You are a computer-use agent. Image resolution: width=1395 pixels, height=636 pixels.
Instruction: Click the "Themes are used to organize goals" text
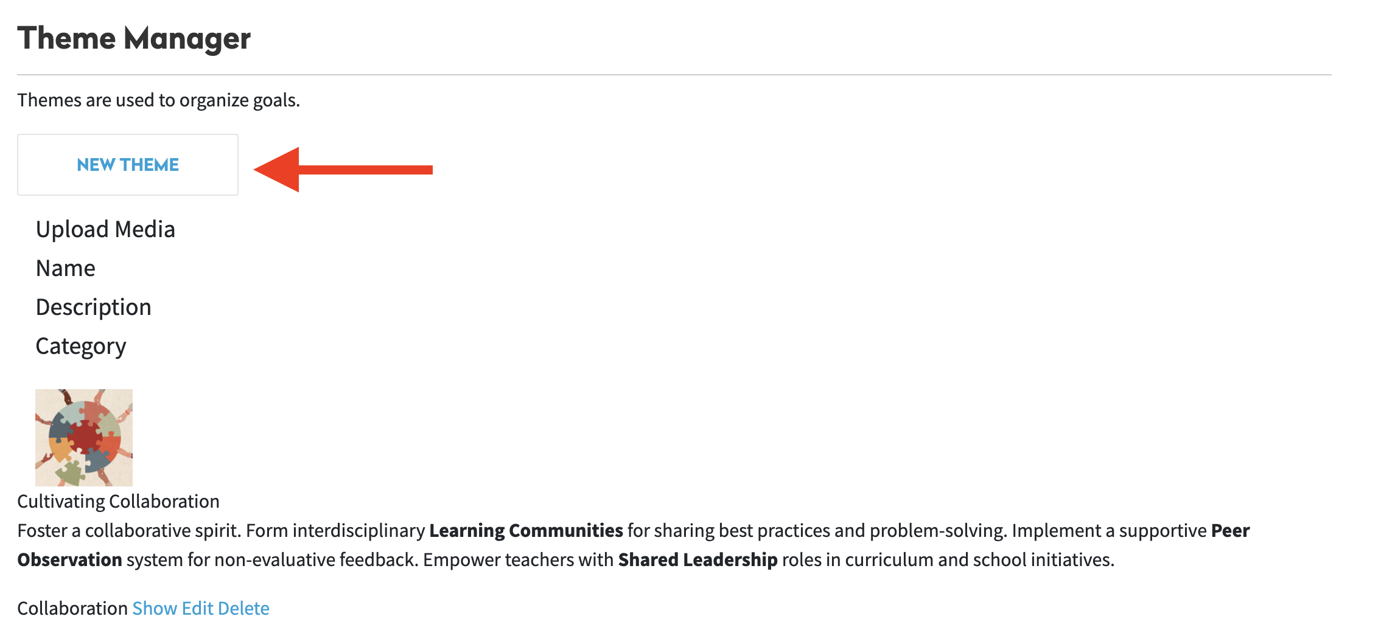click(158, 100)
